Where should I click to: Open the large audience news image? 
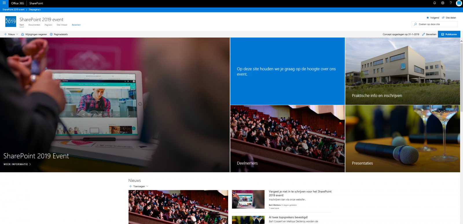178,207
